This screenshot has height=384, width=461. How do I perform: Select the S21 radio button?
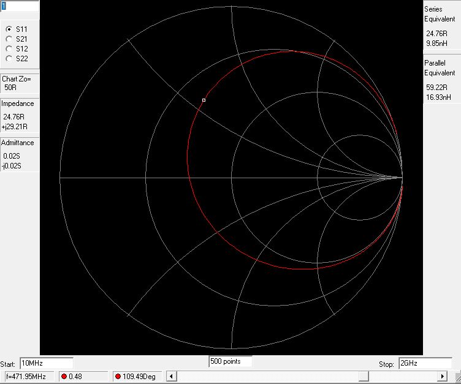(x=9, y=39)
